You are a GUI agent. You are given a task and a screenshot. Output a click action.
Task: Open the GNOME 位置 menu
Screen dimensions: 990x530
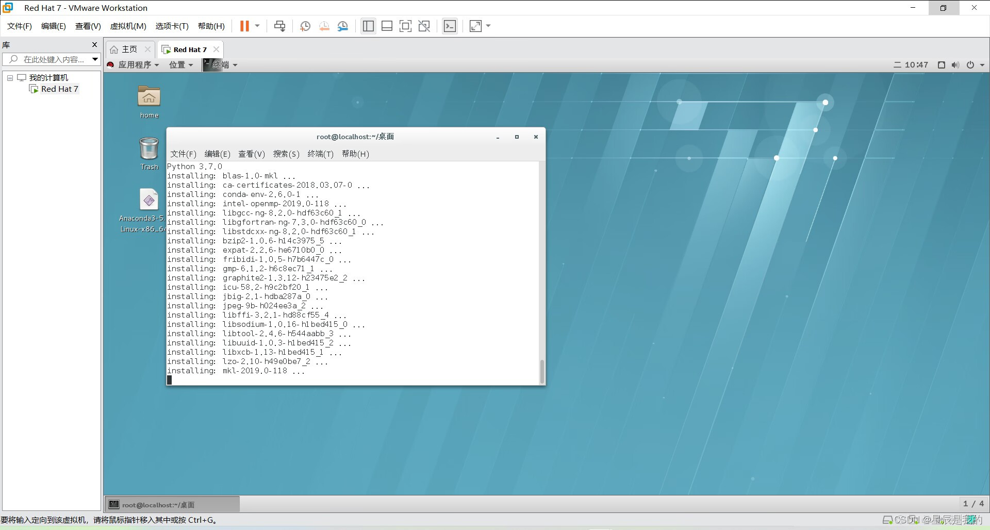point(181,65)
